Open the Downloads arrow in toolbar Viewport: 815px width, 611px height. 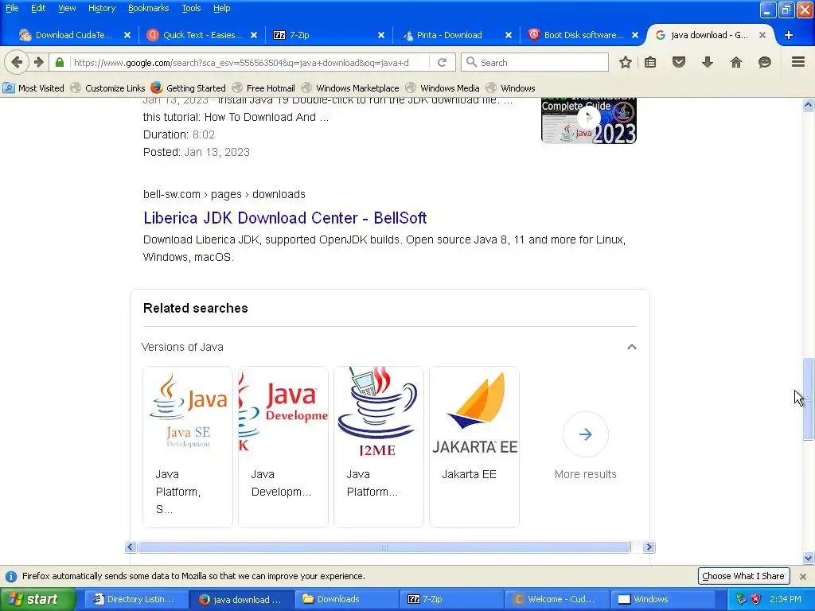[x=708, y=62]
